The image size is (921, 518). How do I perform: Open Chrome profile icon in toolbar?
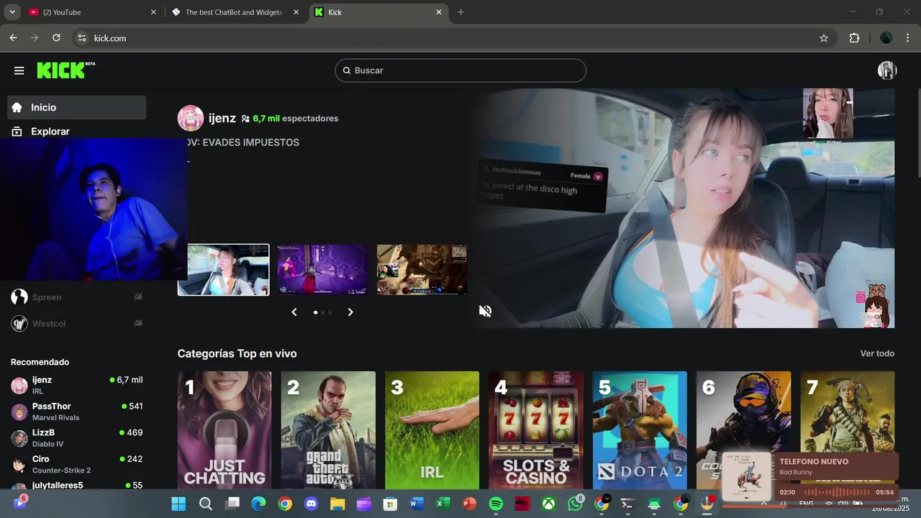coord(886,38)
